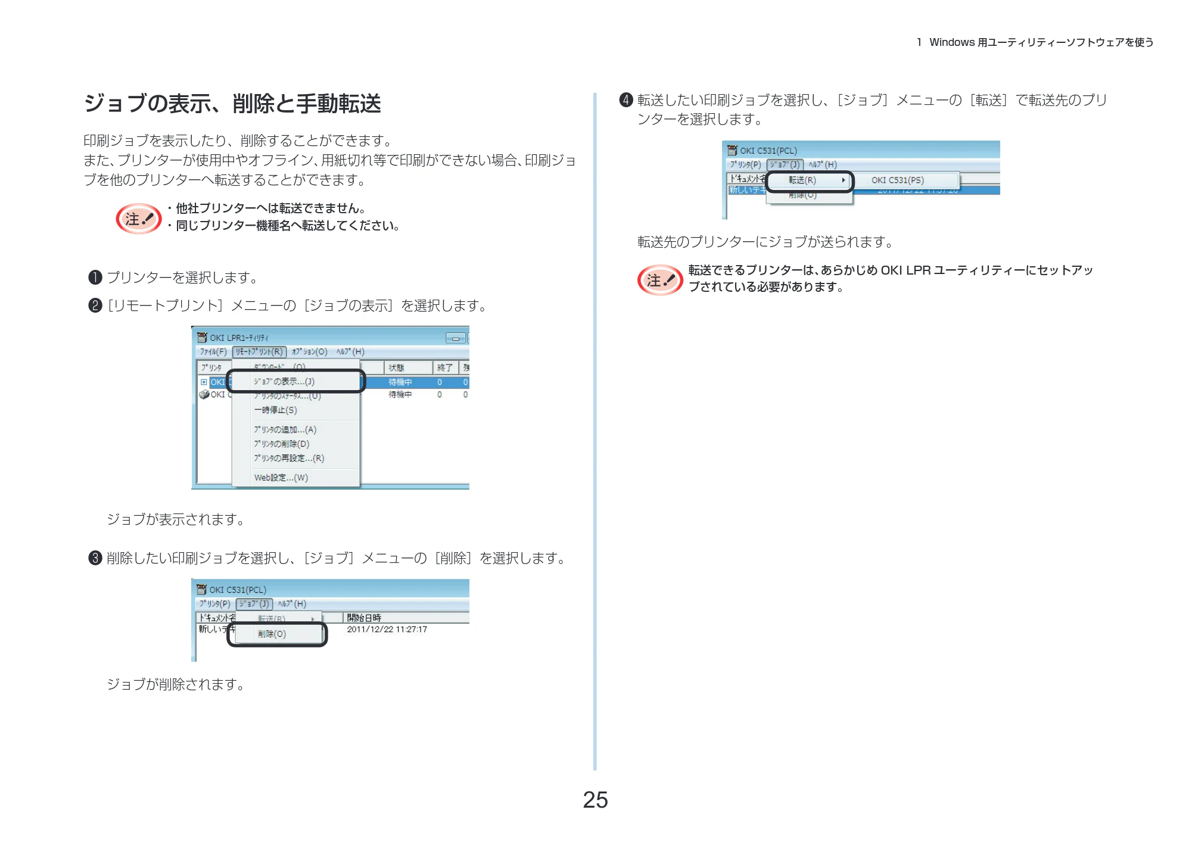Open ヘルプ(H) menu in step 3 window
The image size is (1192, 844).
click(292, 603)
